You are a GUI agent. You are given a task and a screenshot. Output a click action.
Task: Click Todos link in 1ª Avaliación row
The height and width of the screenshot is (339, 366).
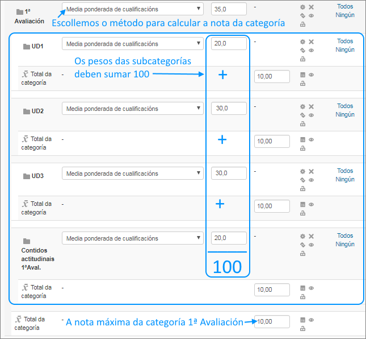(x=345, y=6)
